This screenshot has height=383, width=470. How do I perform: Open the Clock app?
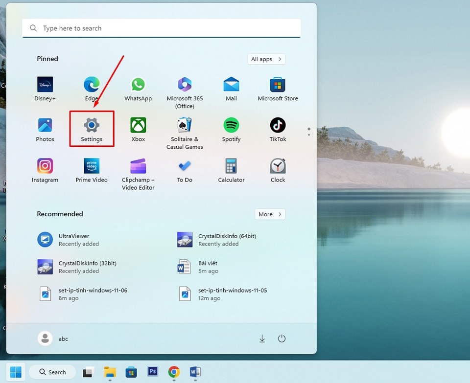pyautogui.click(x=277, y=170)
